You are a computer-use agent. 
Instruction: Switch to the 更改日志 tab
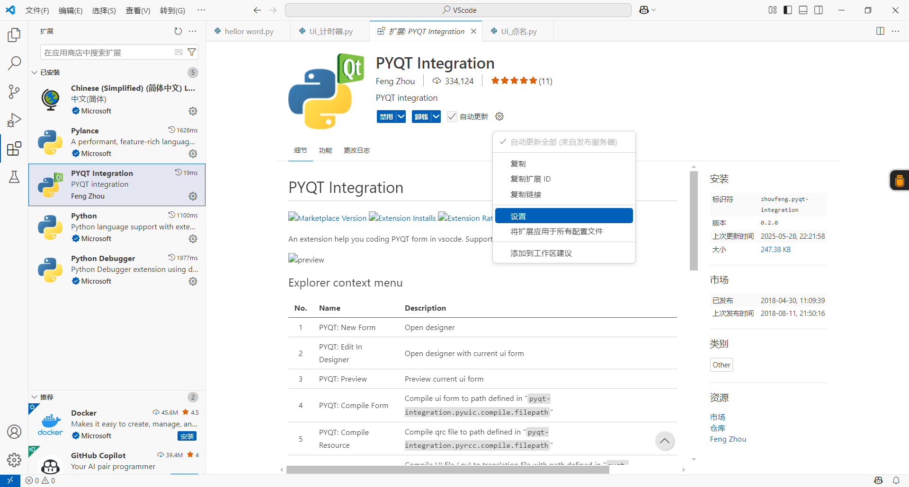point(356,150)
